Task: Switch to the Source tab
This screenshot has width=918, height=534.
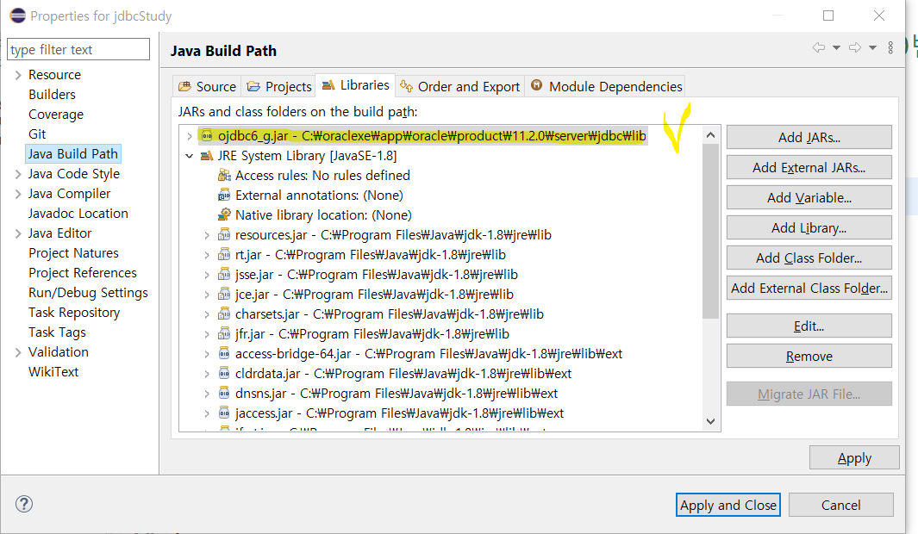Action: pos(207,87)
